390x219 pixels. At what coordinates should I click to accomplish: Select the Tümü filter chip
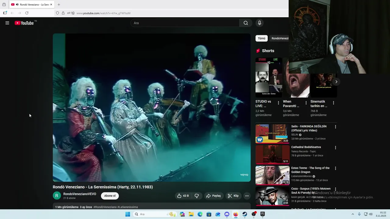tap(261, 38)
